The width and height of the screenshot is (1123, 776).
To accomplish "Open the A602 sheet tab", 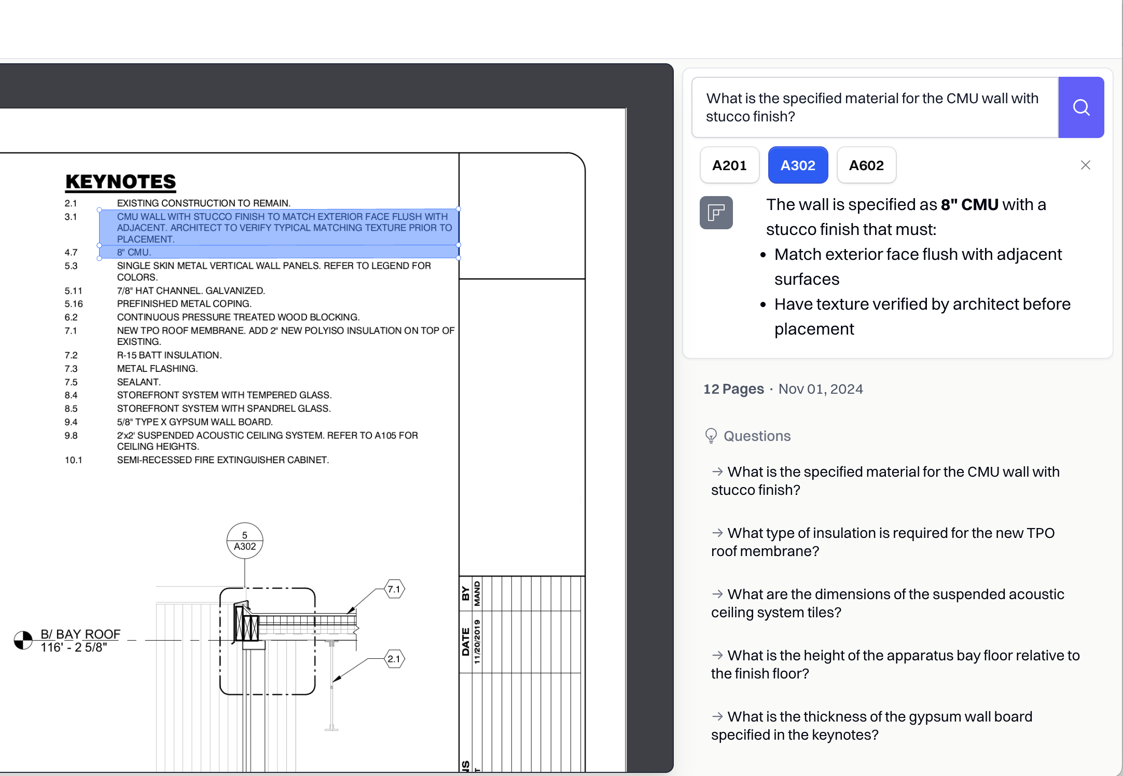I will click(866, 165).
